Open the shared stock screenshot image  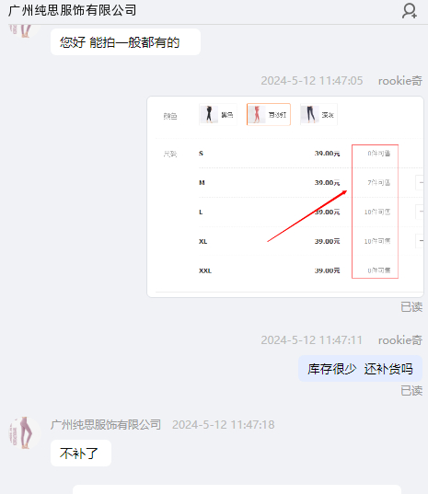(x=285, y=197)
